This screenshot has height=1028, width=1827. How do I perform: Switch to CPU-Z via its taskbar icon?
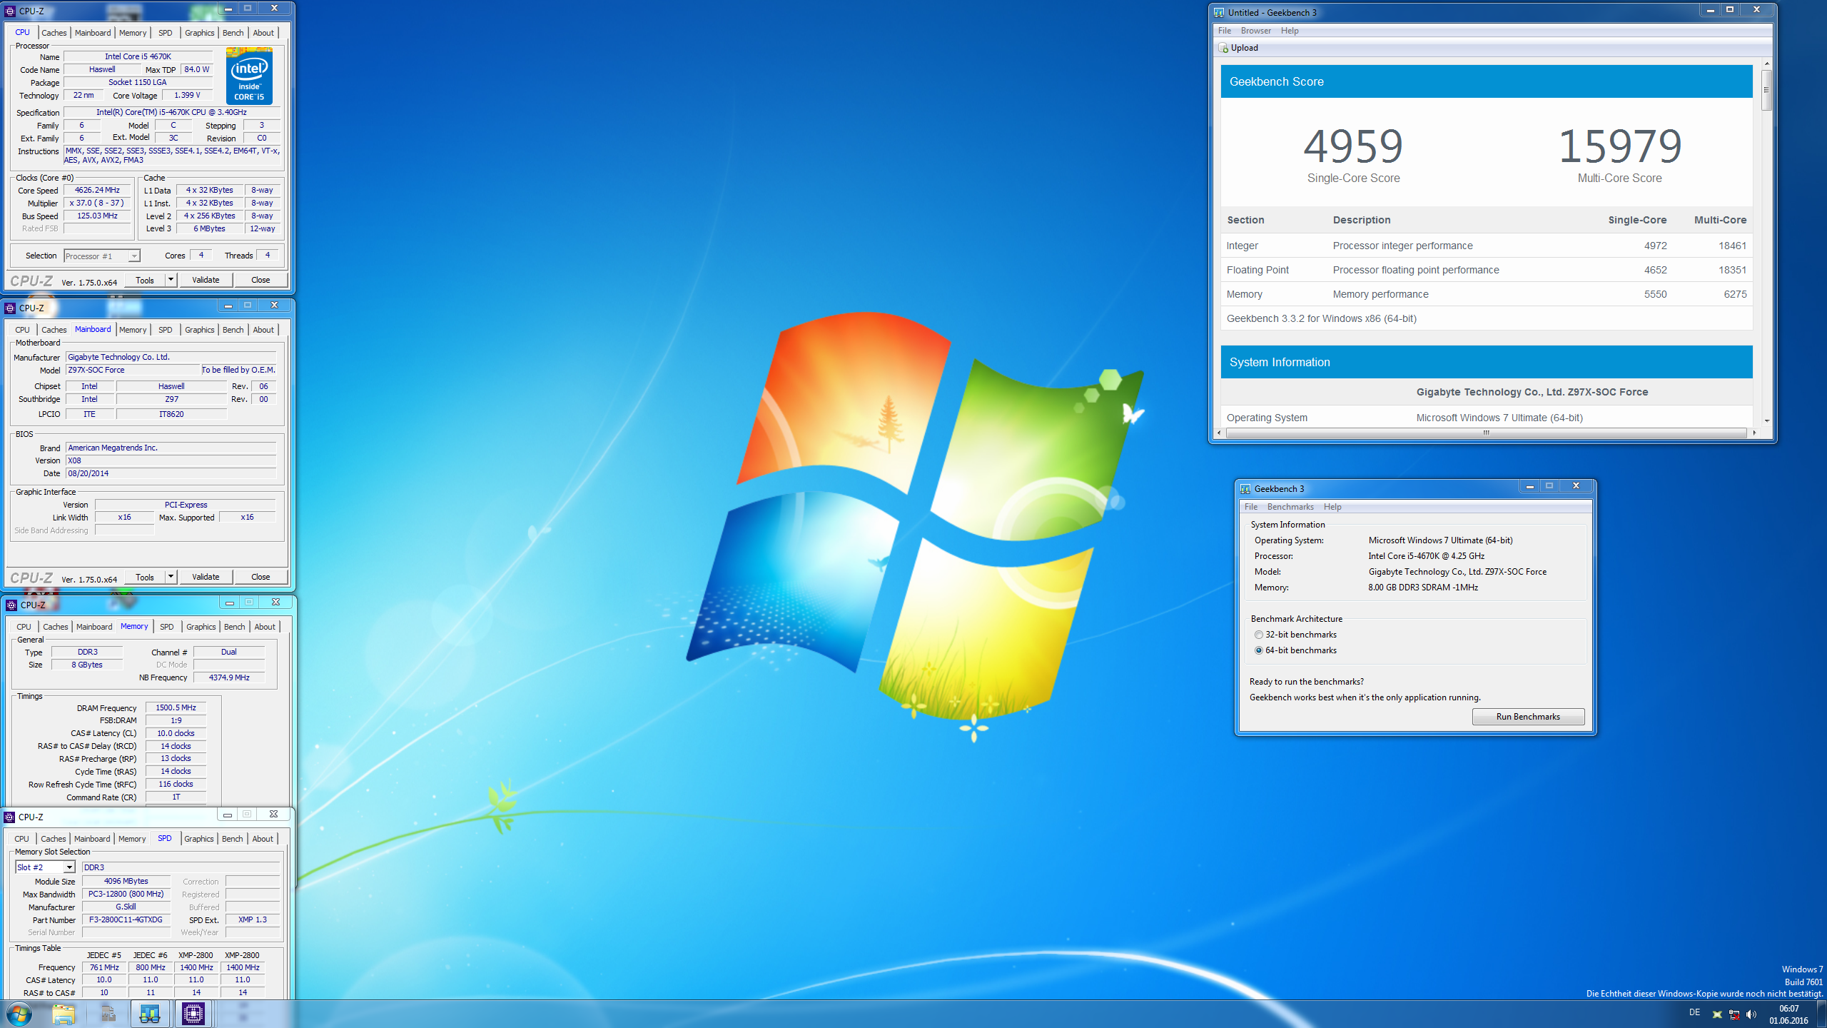193,1014
